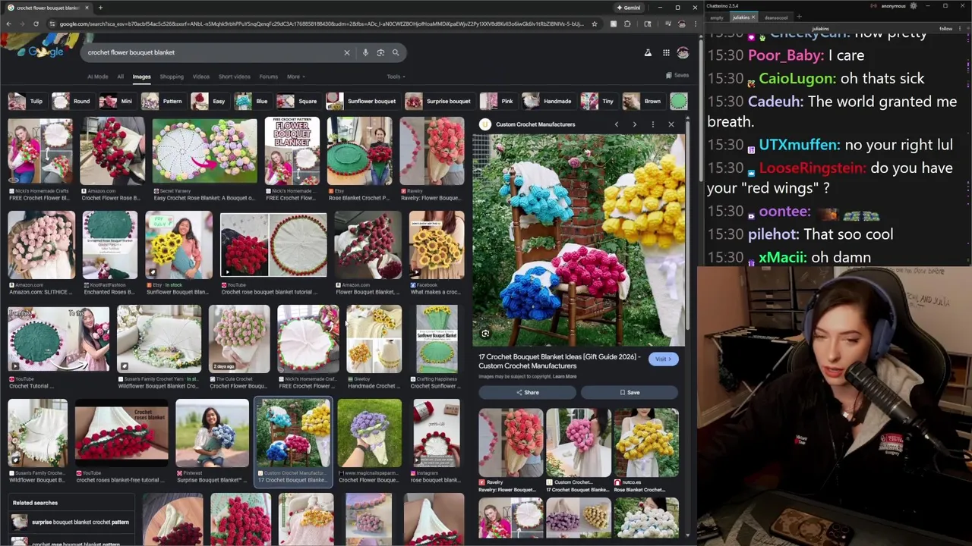Image resolution: width=972 pixels, height=546 pixels.
Task: Click the magnifier search submit icon
Action: (x=396, y=52)
